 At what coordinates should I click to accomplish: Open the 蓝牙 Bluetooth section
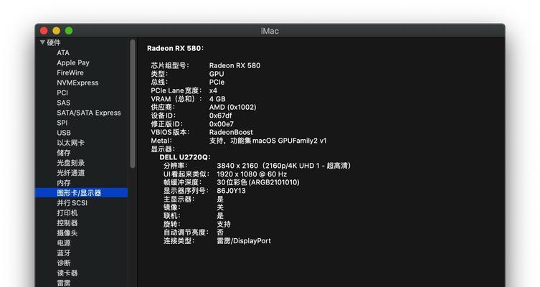tap(64, 253)
